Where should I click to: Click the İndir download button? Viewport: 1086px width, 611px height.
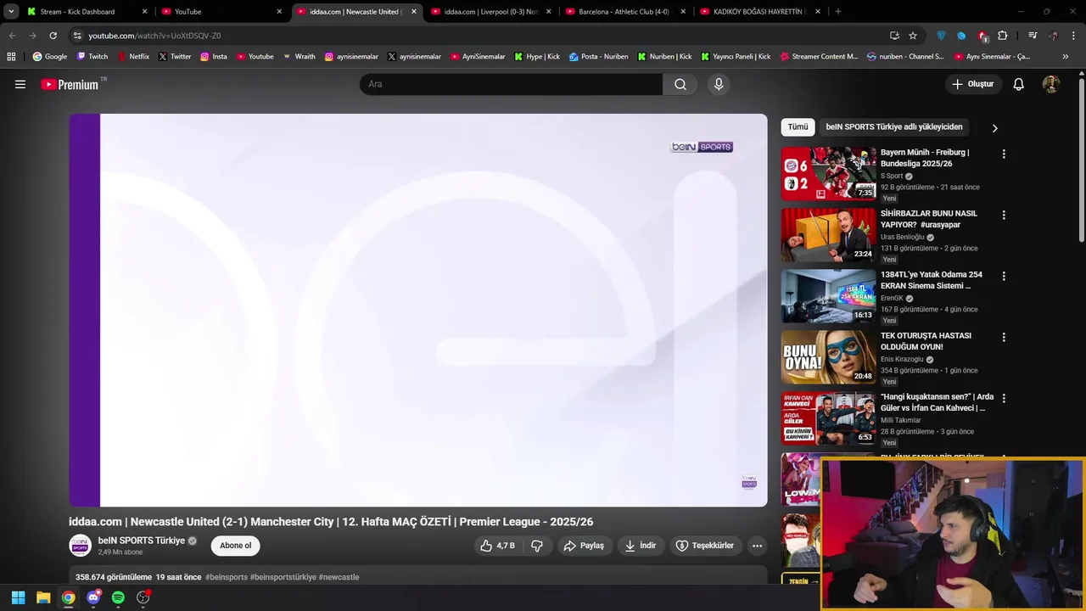click(x=641, y=546)
